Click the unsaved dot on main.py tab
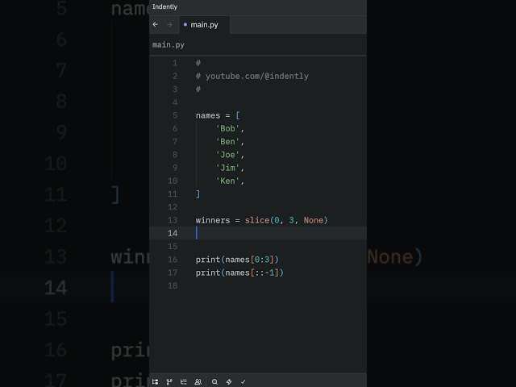The height and width of the screenshot is (387, 516). (x=185, y=24)
